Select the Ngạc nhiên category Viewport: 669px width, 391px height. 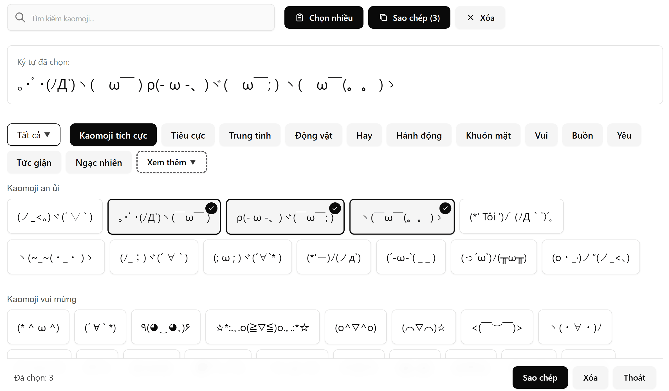click(x=99, y=162)
